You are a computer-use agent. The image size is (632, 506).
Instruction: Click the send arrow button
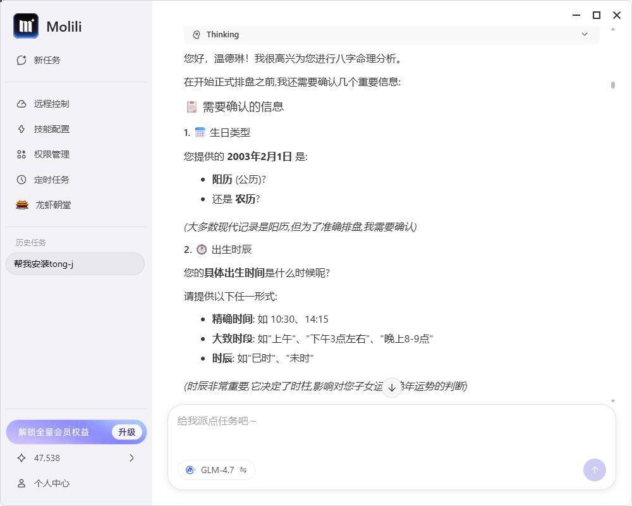594,470
